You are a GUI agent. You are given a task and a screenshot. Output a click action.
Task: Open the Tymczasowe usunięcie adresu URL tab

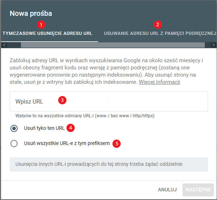pos(47,33)
